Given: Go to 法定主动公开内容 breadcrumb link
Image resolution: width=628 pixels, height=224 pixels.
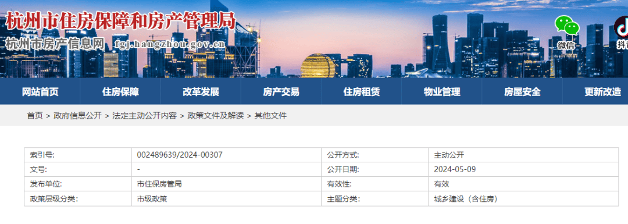Looking at the screenshot, I should pos(145,116).
